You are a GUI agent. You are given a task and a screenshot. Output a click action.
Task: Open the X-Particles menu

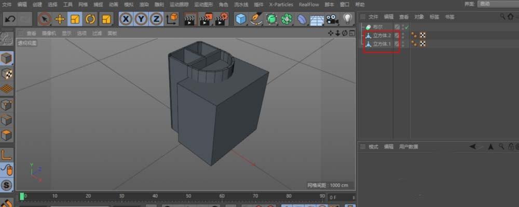(x=281, y=4)
